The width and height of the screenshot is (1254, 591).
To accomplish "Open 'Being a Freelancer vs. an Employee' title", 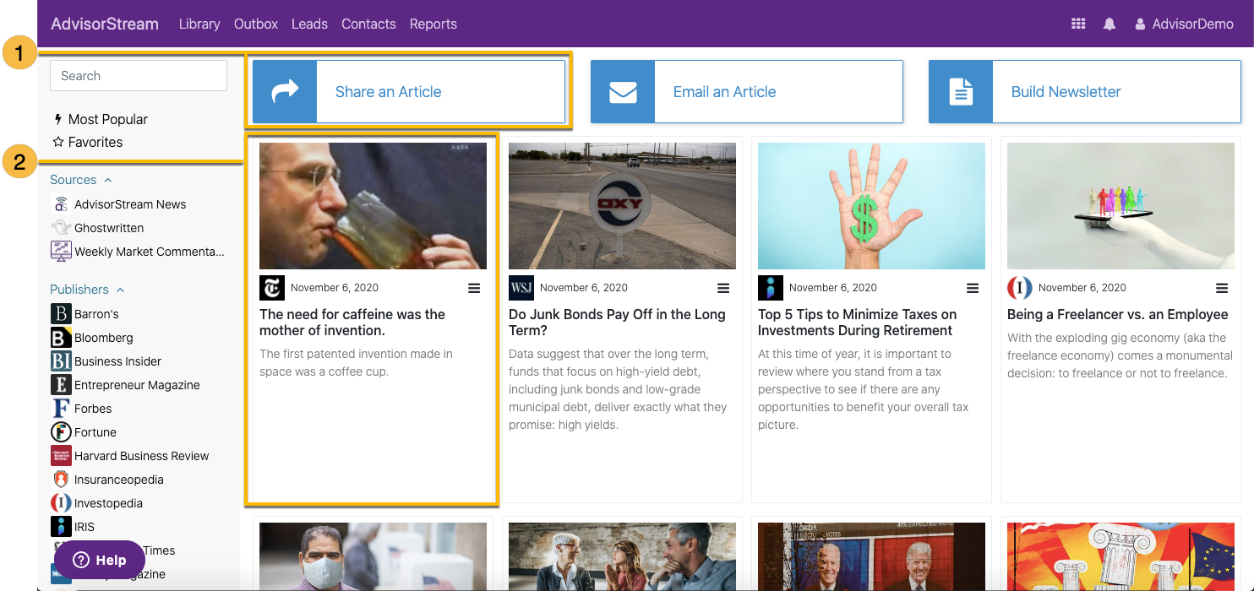I will [1118, 314].
